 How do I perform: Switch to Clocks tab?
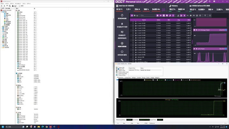tap(148, 77)
